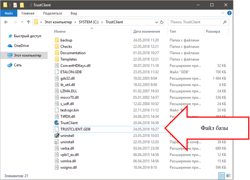250x180 pixels.
Task: Select the LZMA.DLL file name
Action: coord(68,91)
